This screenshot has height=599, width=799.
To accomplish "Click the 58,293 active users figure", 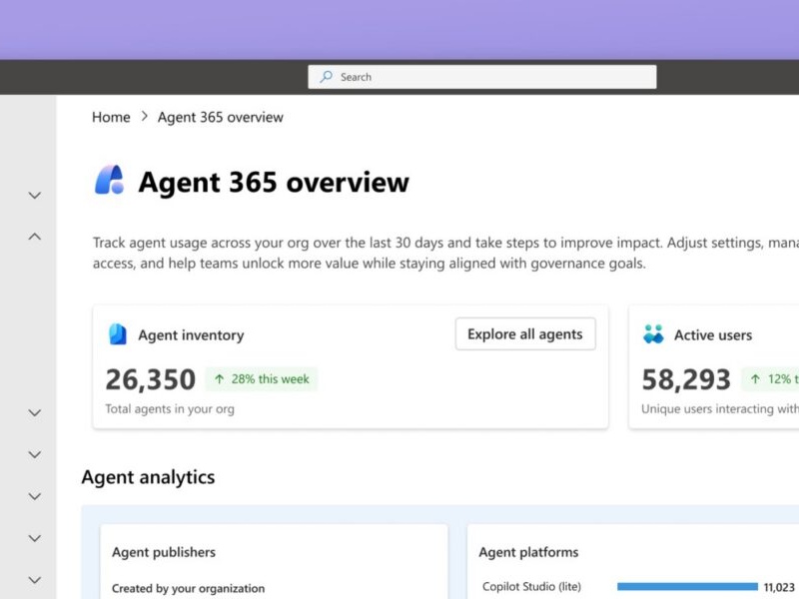I will (x=686, y=379).
